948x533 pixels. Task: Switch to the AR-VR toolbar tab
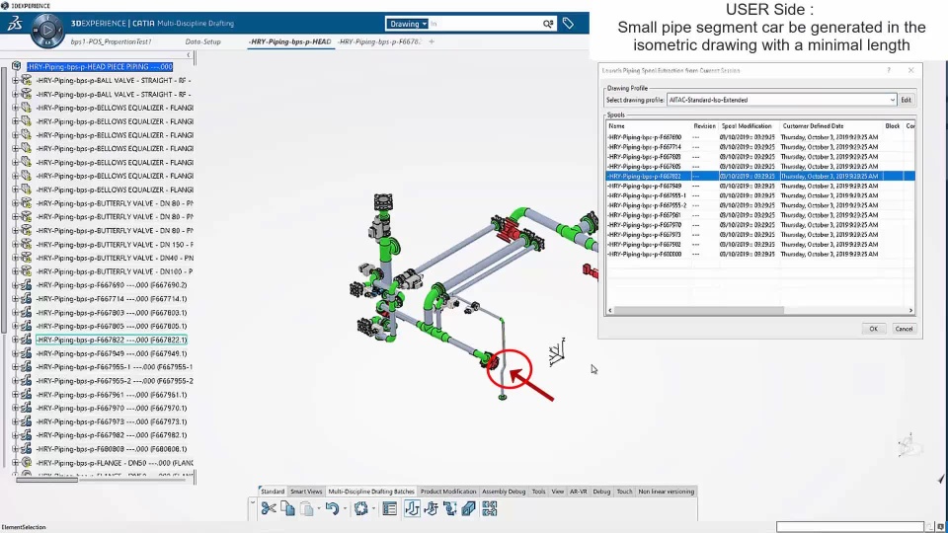[578, 492]
